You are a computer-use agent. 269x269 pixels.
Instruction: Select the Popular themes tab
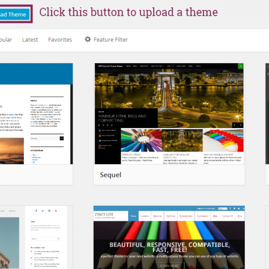click(5, 39)
